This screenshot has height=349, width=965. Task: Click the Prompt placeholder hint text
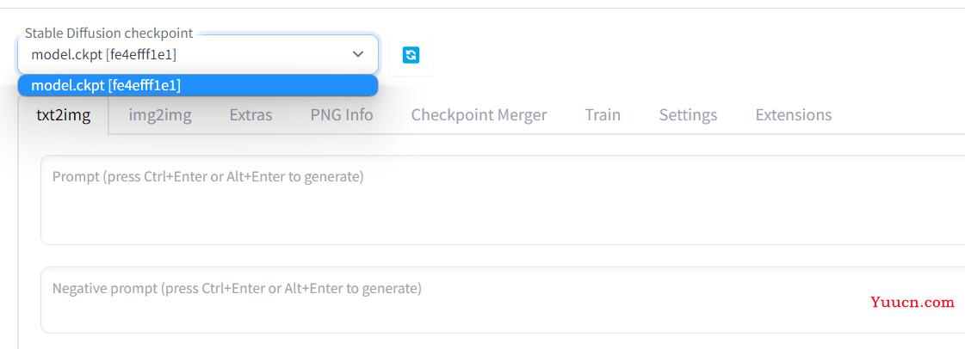click(208, 177)
